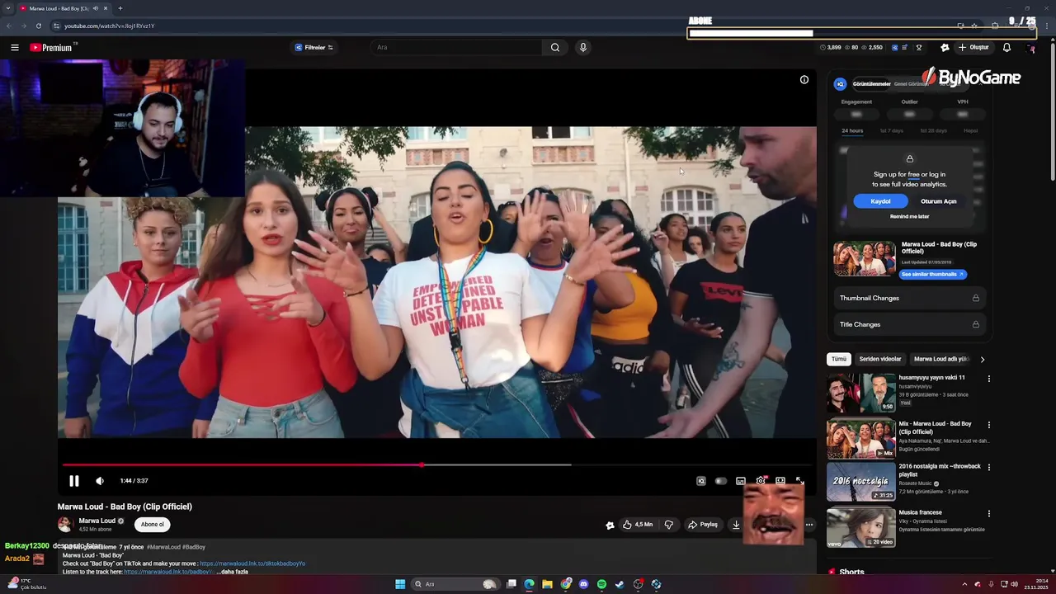Open a new browser tab
The height and width of the screenshot is (594, 1056).
120,8
